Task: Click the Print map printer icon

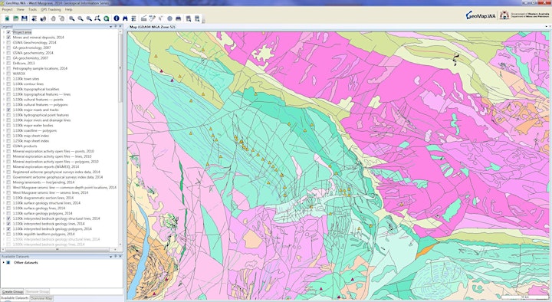Action: pos(179,18)
